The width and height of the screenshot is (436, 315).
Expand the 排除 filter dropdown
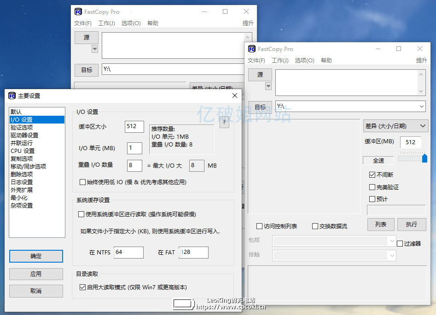[x=392, y=255]
